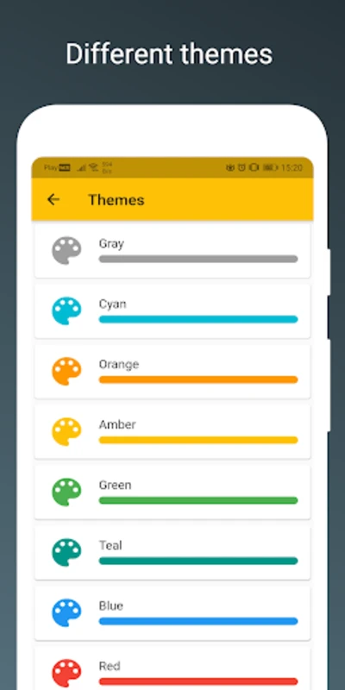Click the teal color bar

(x=198, y=561)
